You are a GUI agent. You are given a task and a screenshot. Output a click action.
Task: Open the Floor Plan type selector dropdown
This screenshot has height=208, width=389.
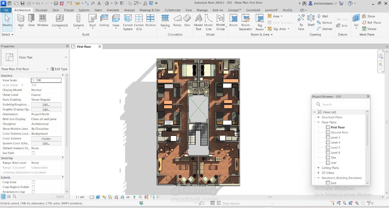click(66, 57)
